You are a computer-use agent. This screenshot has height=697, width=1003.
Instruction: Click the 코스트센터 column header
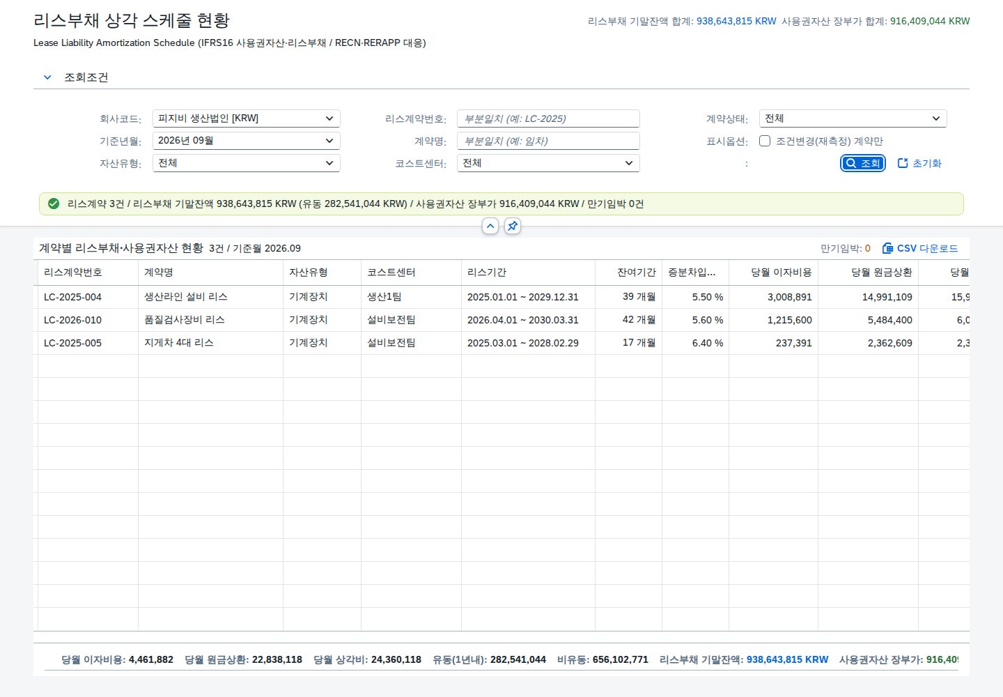pos(411,273)
